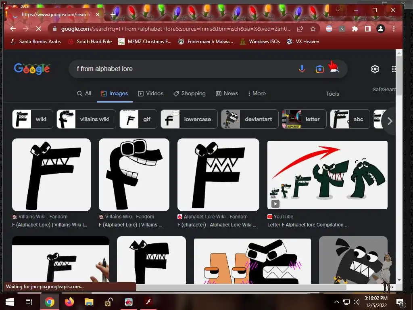Click the gray S extension icon

(342, 29)
